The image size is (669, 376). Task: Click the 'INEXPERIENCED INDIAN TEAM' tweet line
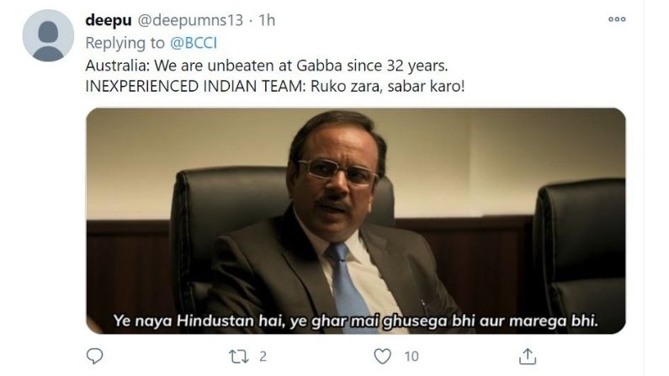(x=275, y=86)
